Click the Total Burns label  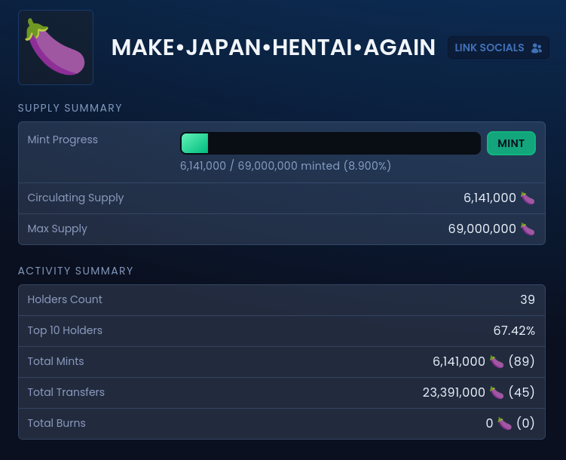(57, 423)
